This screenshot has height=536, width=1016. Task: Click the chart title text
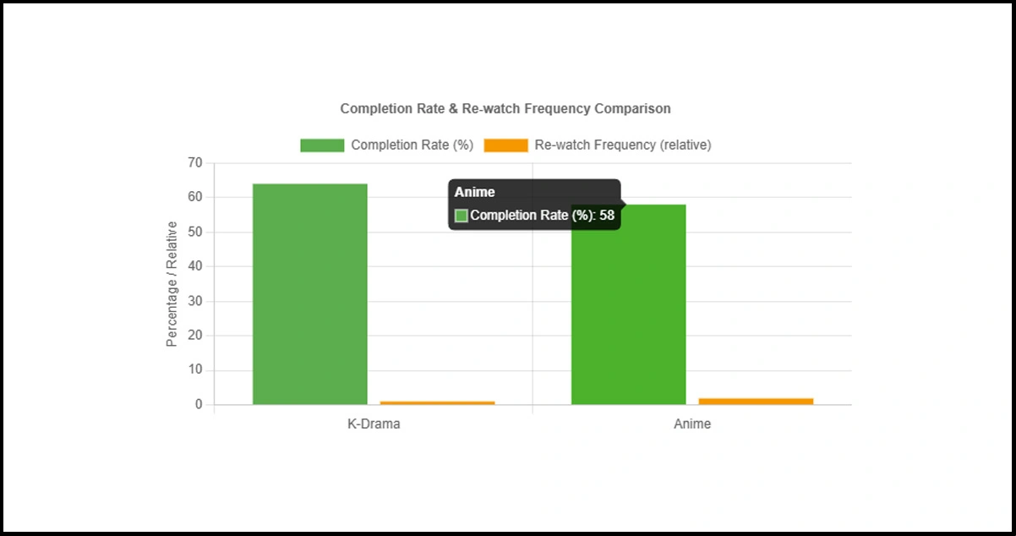pos(505,109)
